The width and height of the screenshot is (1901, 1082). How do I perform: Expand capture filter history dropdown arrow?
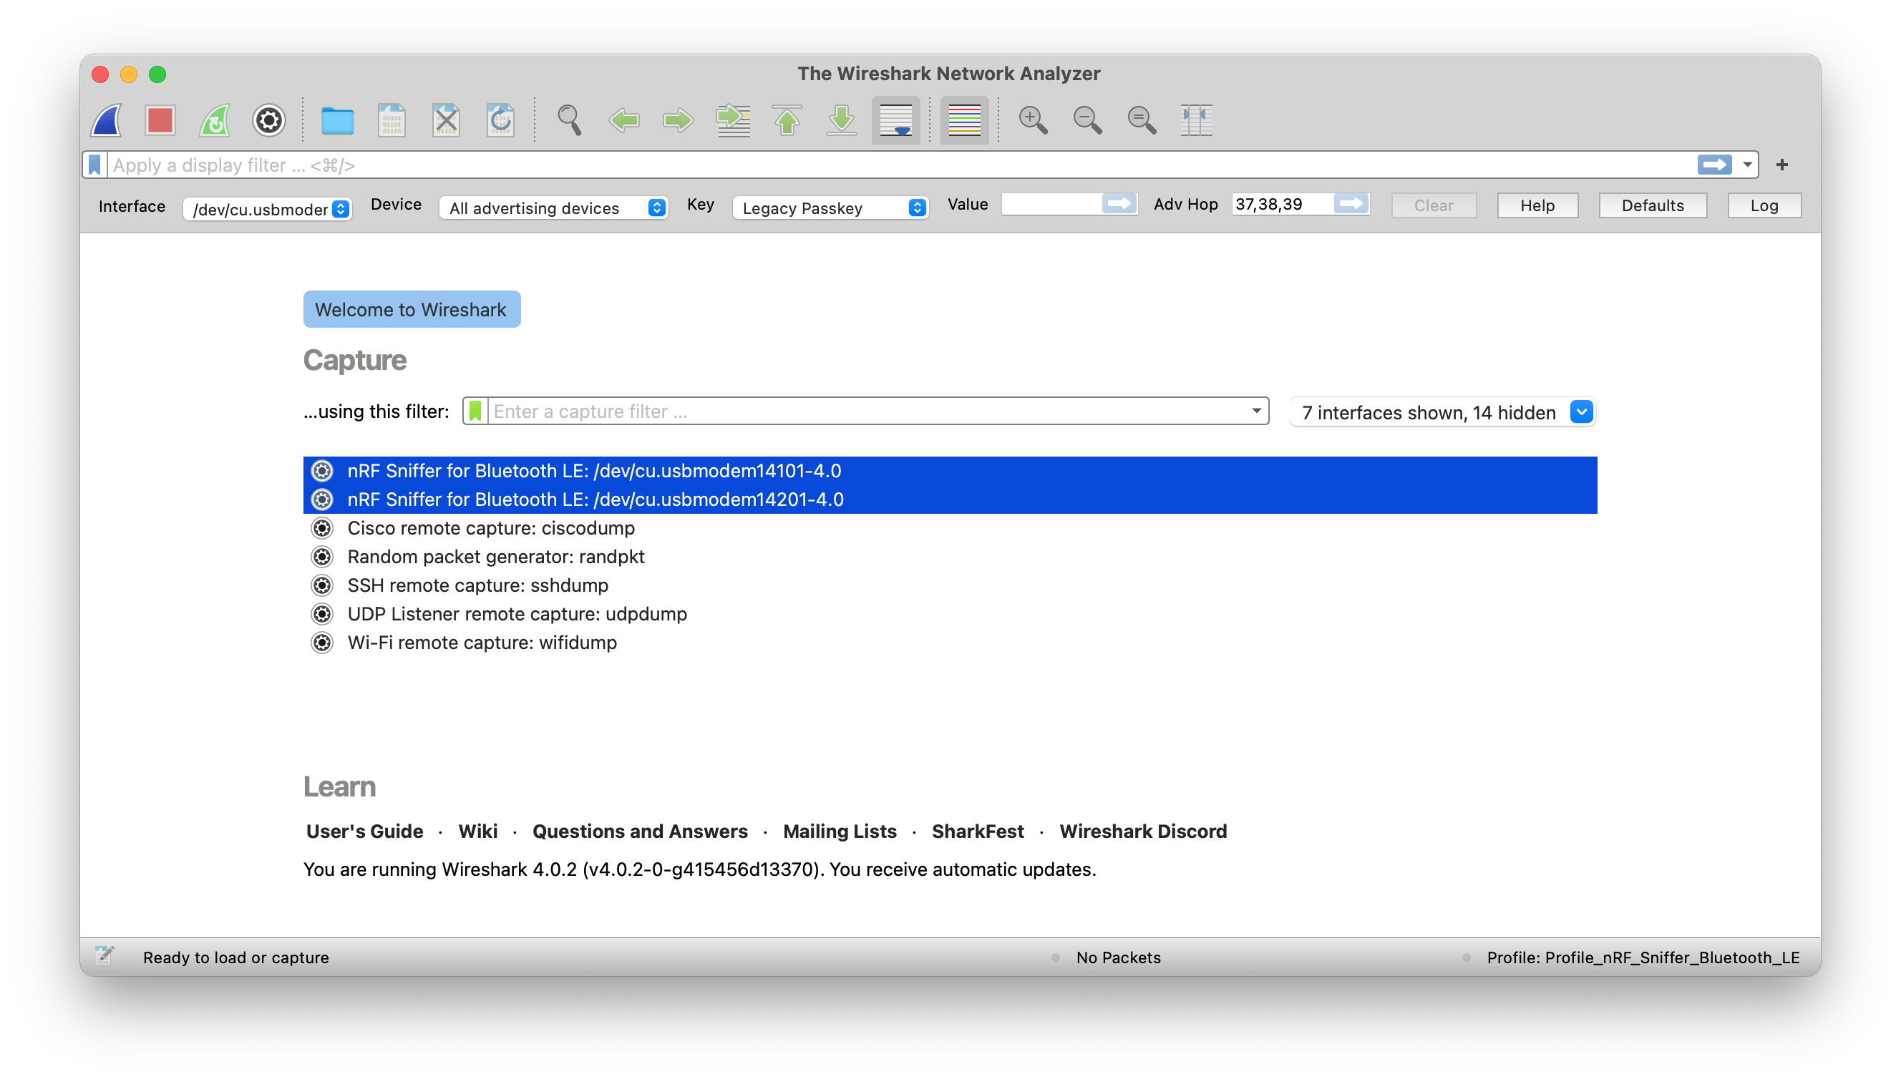coord(1256,411)
